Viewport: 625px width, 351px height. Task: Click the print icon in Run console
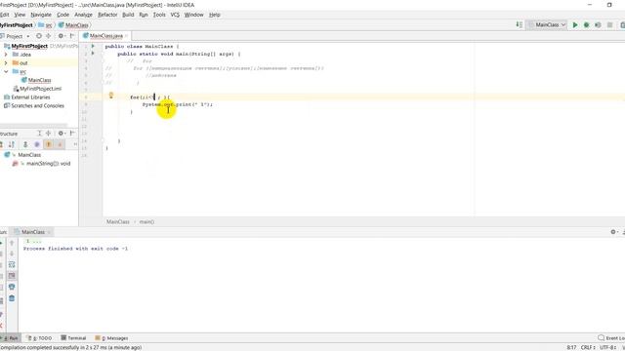[x=12, y=287]
